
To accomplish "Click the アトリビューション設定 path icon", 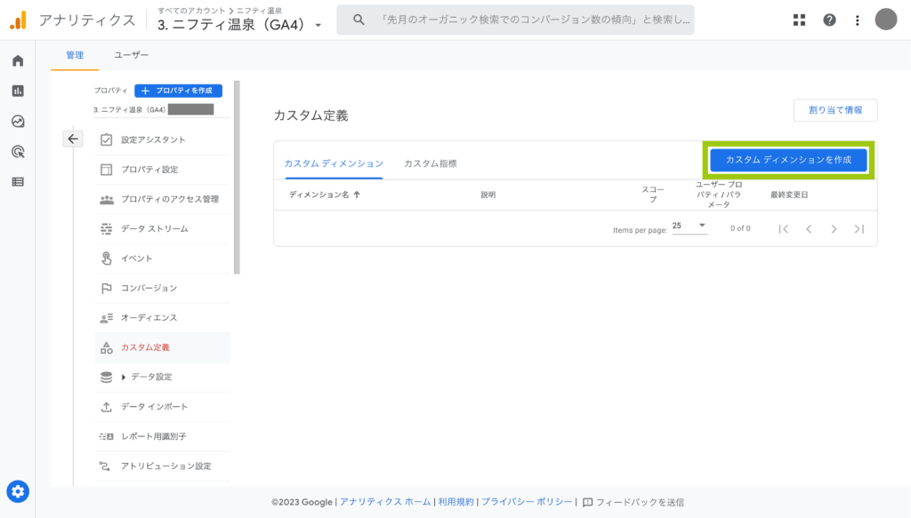I will tap(105, 466).
